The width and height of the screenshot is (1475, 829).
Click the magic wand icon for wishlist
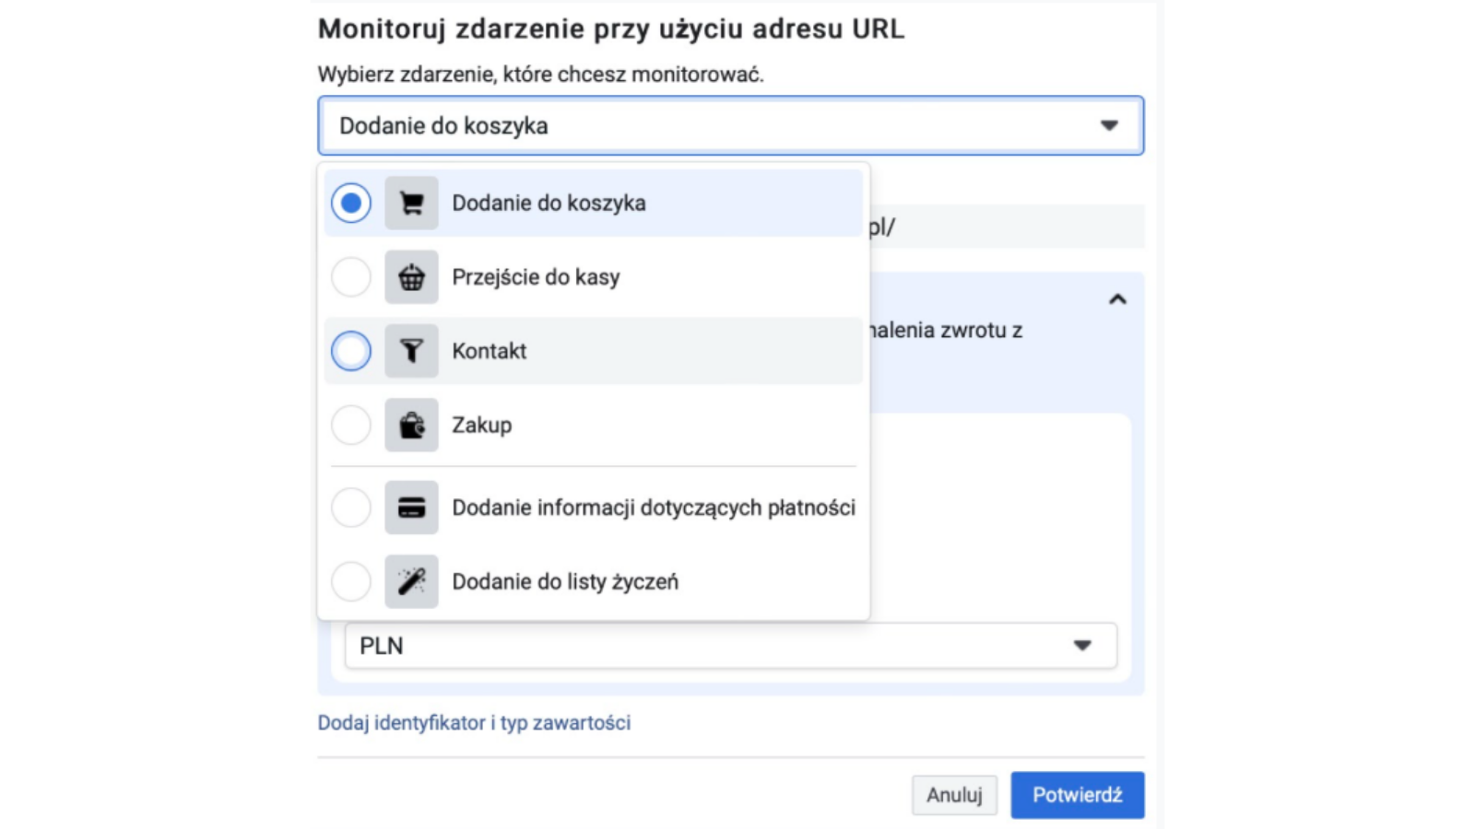pos(411,581)
